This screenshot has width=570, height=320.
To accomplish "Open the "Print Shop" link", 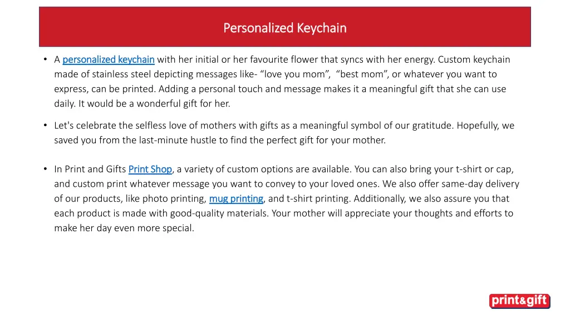I will click(x=150, y=169).
